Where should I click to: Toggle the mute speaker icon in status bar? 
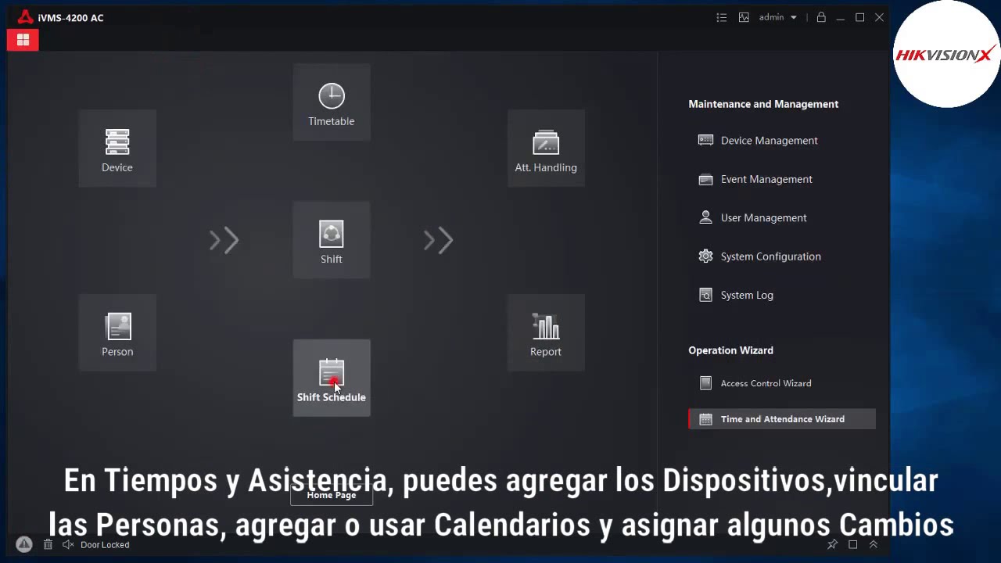(x=68, y=544)
